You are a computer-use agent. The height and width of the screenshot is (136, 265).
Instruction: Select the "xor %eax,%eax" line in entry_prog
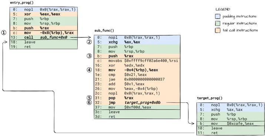click(44, 14)
